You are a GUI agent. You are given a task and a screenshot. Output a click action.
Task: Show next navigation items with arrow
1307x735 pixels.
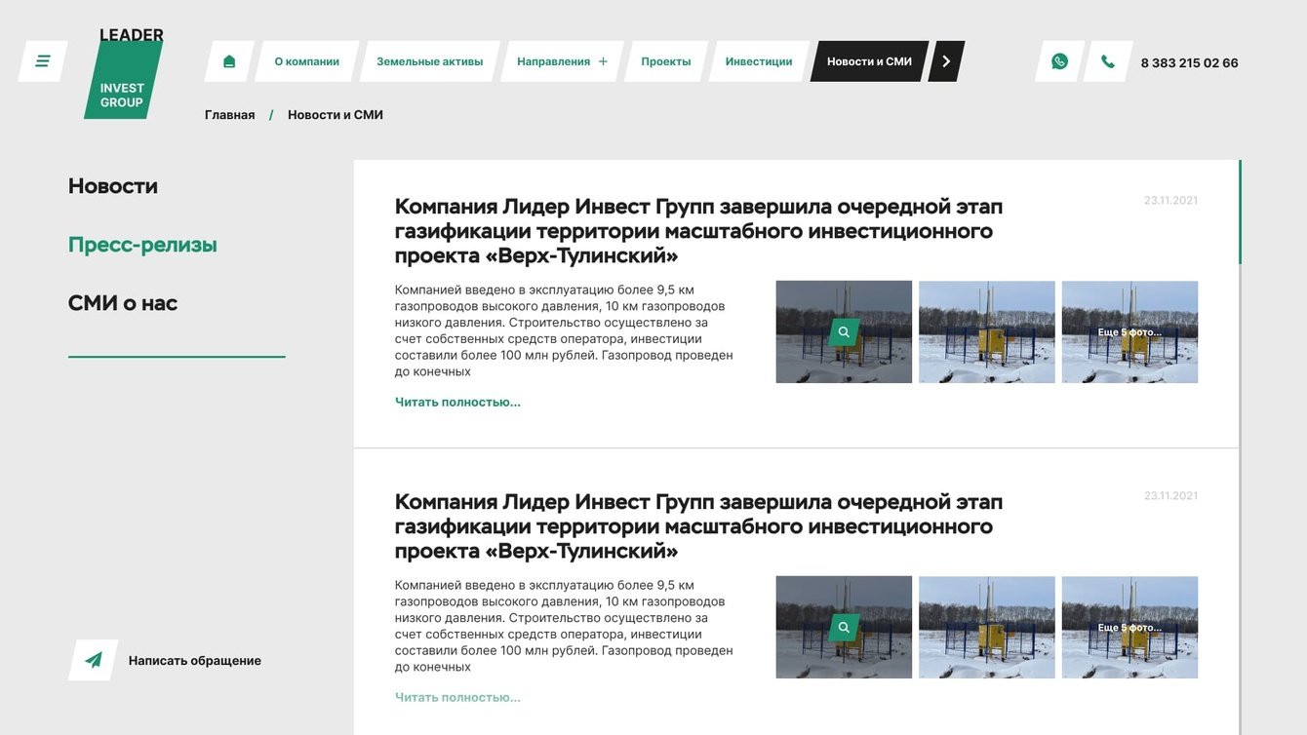coord(946,61)
